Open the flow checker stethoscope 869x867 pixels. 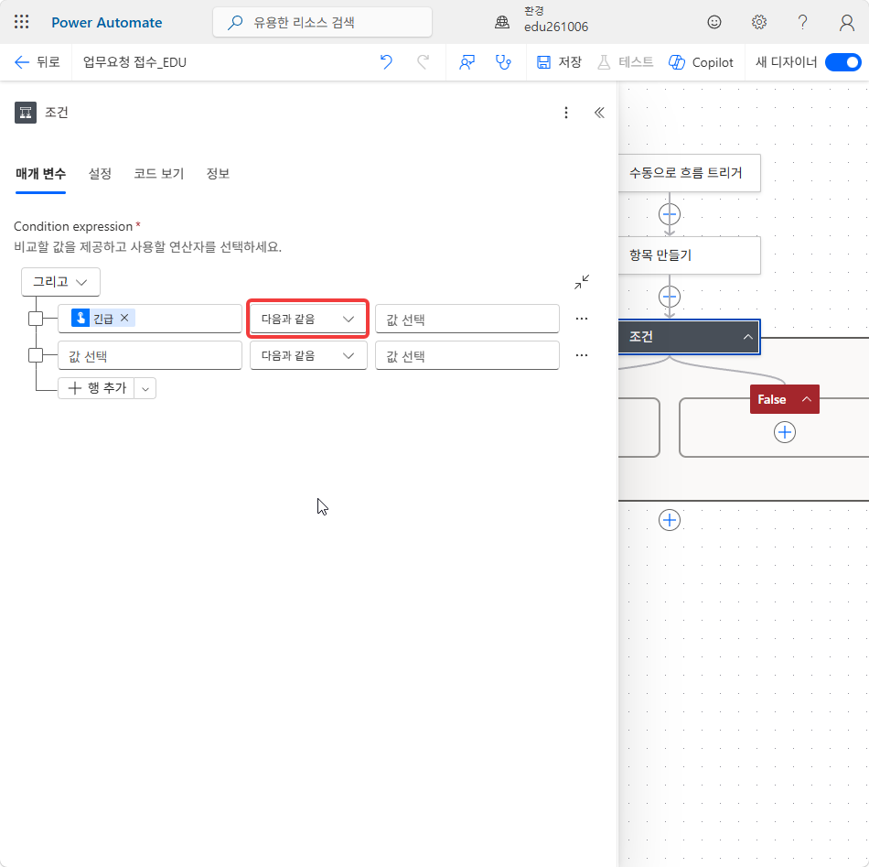(503, 62)
